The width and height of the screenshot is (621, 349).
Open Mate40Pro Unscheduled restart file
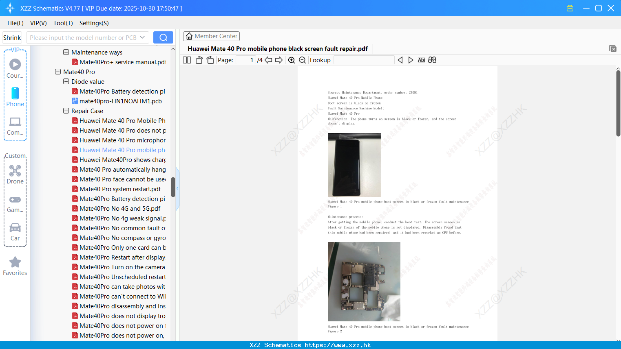pyautogui.click(x=119, y=277)
